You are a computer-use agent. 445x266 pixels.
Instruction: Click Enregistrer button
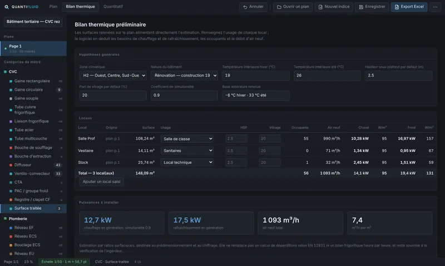tap(372, 7)
